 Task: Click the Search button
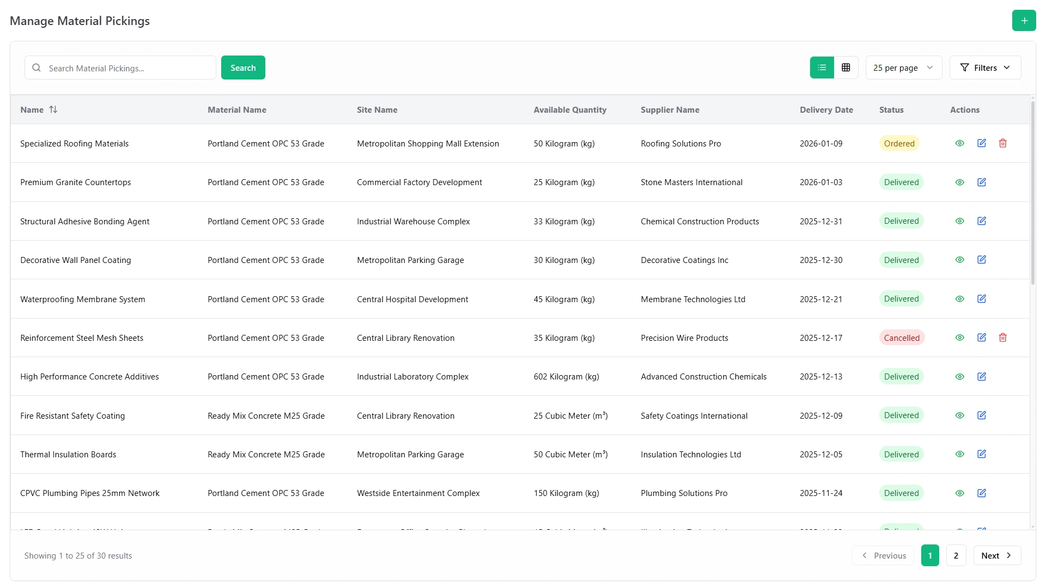[x=243, y=68]
